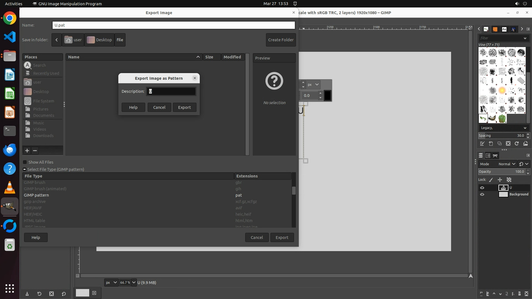Switch to the Channels tab
Image resolution: width=532 pixels, height=299 pixels.
pos(488,156)
